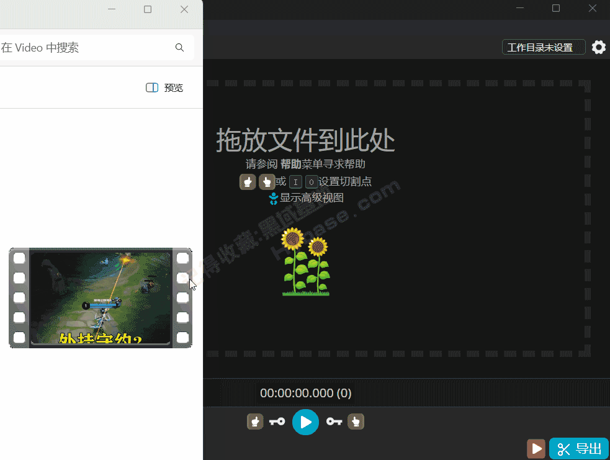This screenshot has height=460, width=610.
Task: Click the 帮助 word in the help text
Action: point(290,165)
